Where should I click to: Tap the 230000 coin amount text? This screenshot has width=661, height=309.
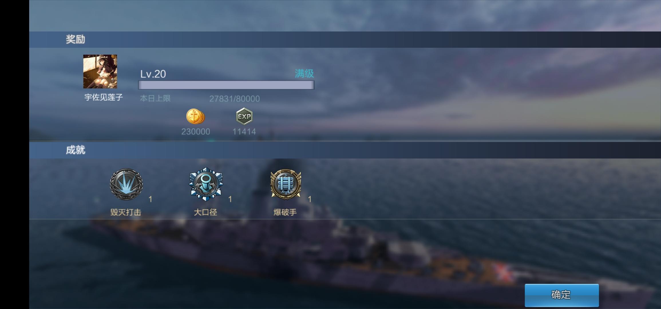click(x=196, y=132)
